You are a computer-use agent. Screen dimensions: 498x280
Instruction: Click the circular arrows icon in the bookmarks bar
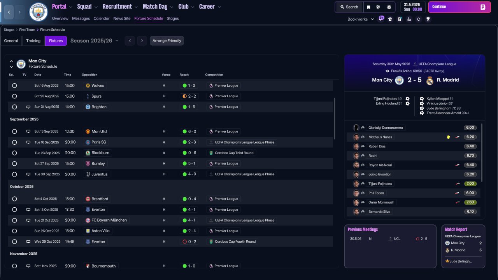[418, 19]
